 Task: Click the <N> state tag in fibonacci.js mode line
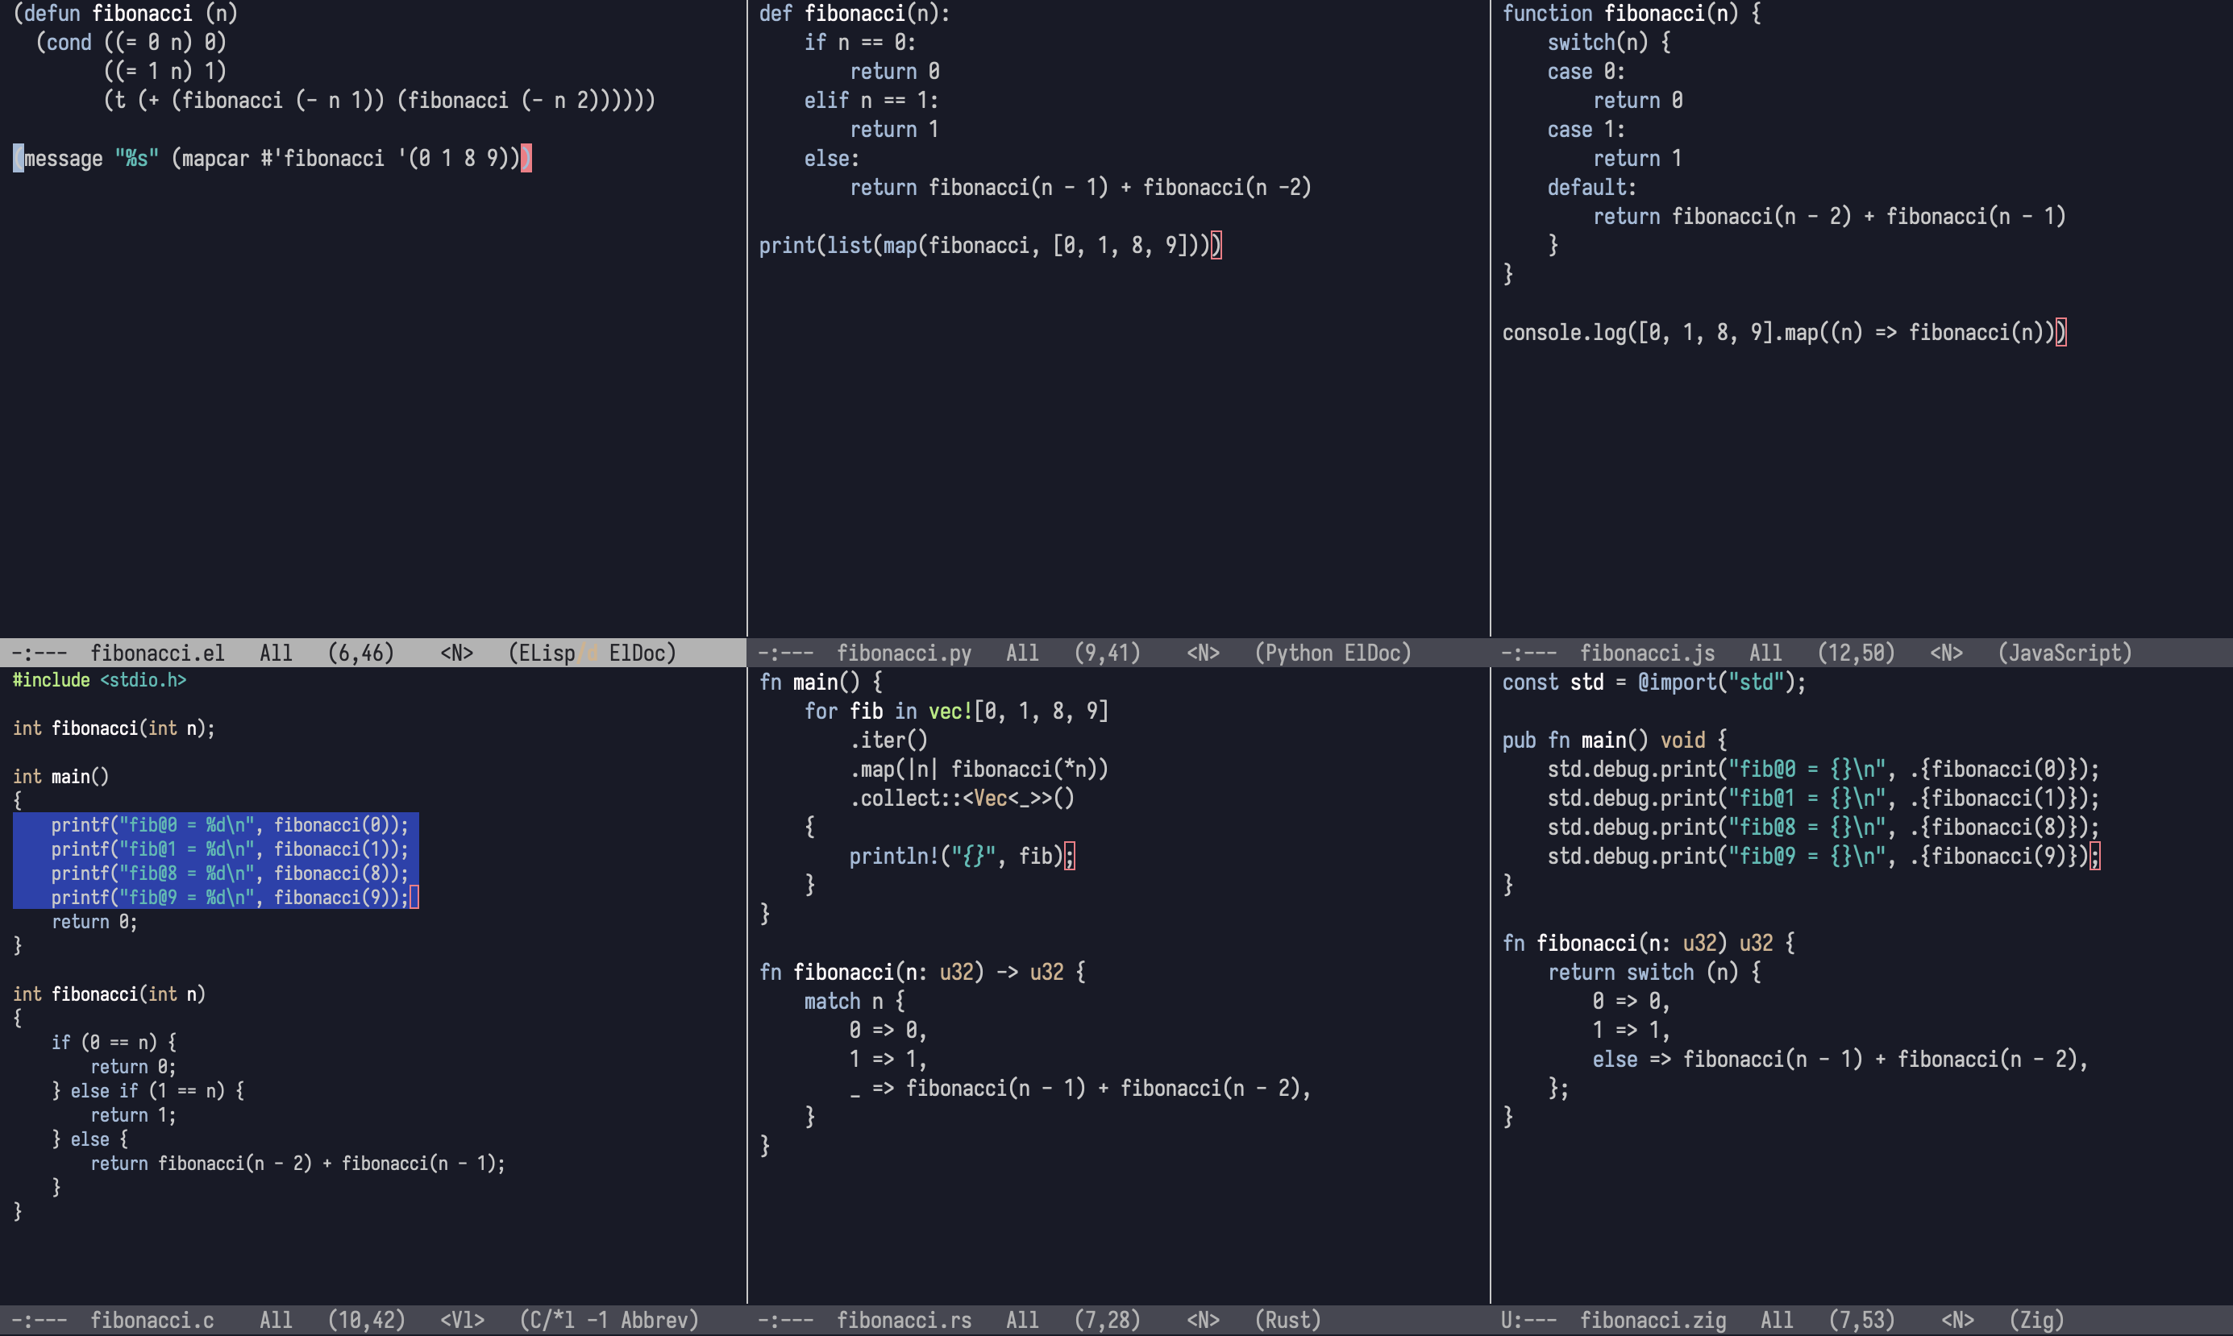1946,653
